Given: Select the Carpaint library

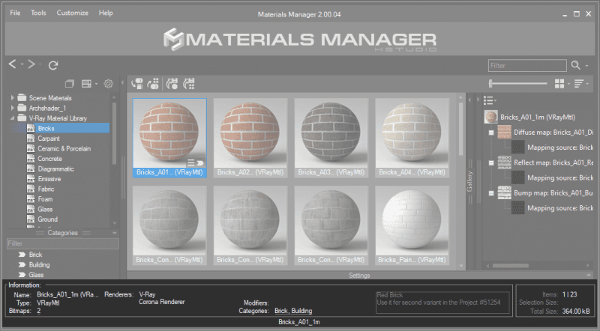Looking at the screenshot, I should point(49,139).
